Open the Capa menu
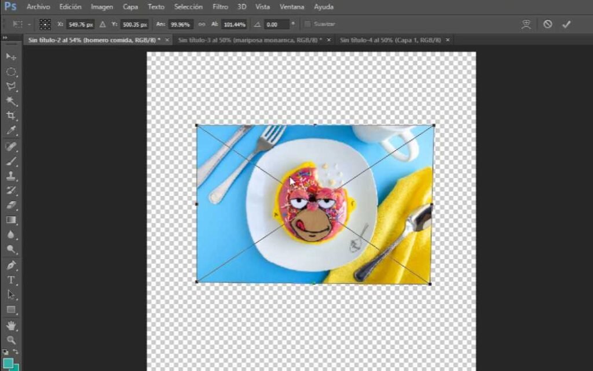The image size is (593, 371). (x=130, y=7)
